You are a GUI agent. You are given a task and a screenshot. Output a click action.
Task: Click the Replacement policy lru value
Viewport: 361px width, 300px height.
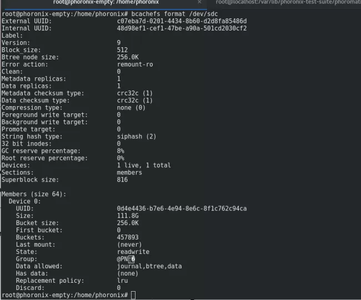tap(123, 281)
